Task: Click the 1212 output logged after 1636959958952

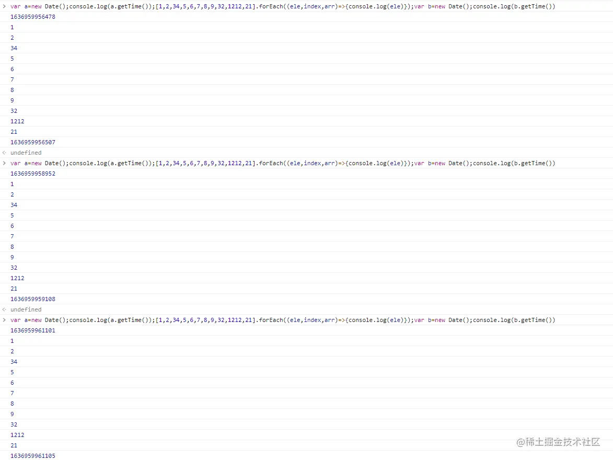Action: point(17,279)
